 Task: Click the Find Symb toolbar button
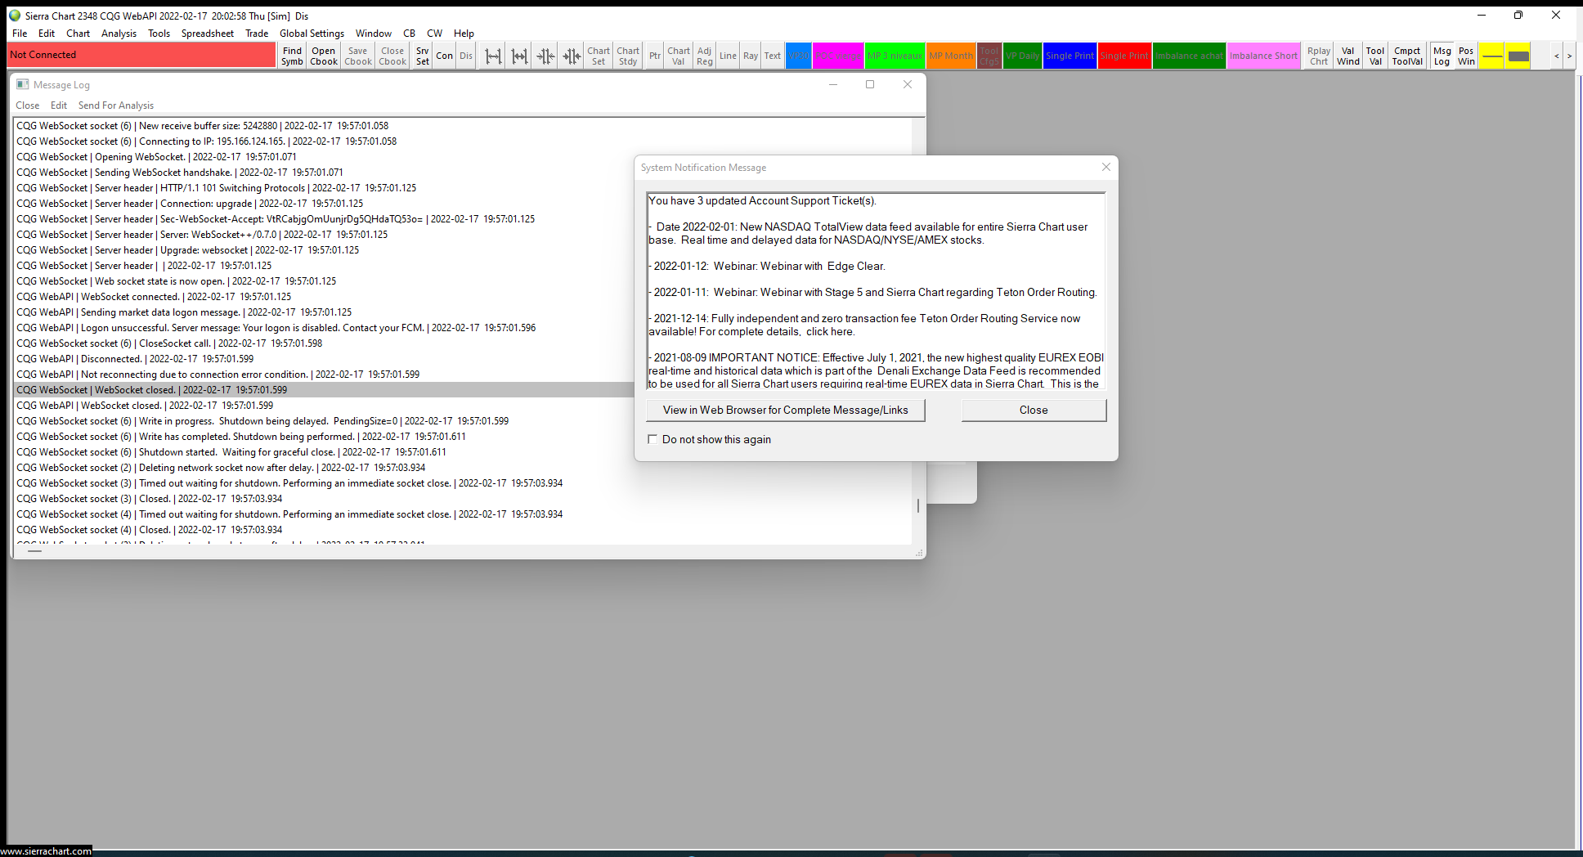tap(292, 56)
